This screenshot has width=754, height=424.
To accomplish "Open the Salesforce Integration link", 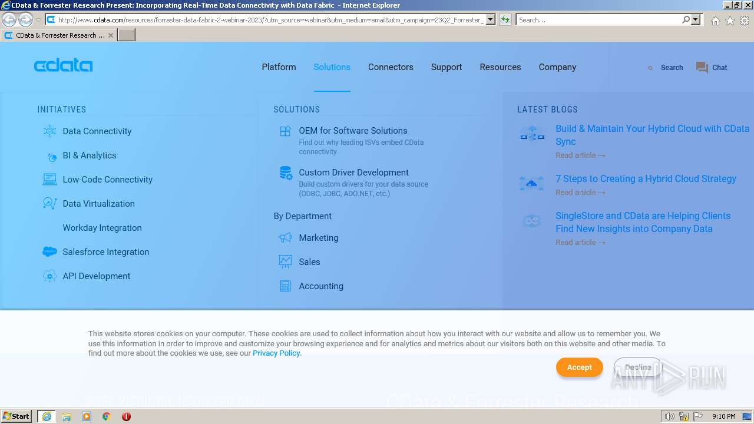I will point(106,252).
